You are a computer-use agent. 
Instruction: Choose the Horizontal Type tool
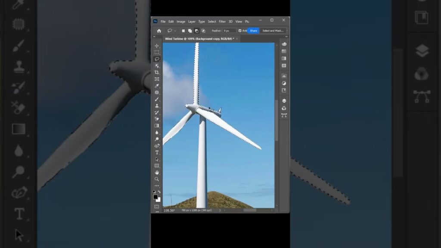(x=157, y=152)
